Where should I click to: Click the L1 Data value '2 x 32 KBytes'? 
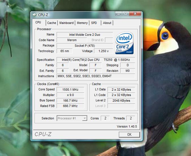[x=121, y=90]
